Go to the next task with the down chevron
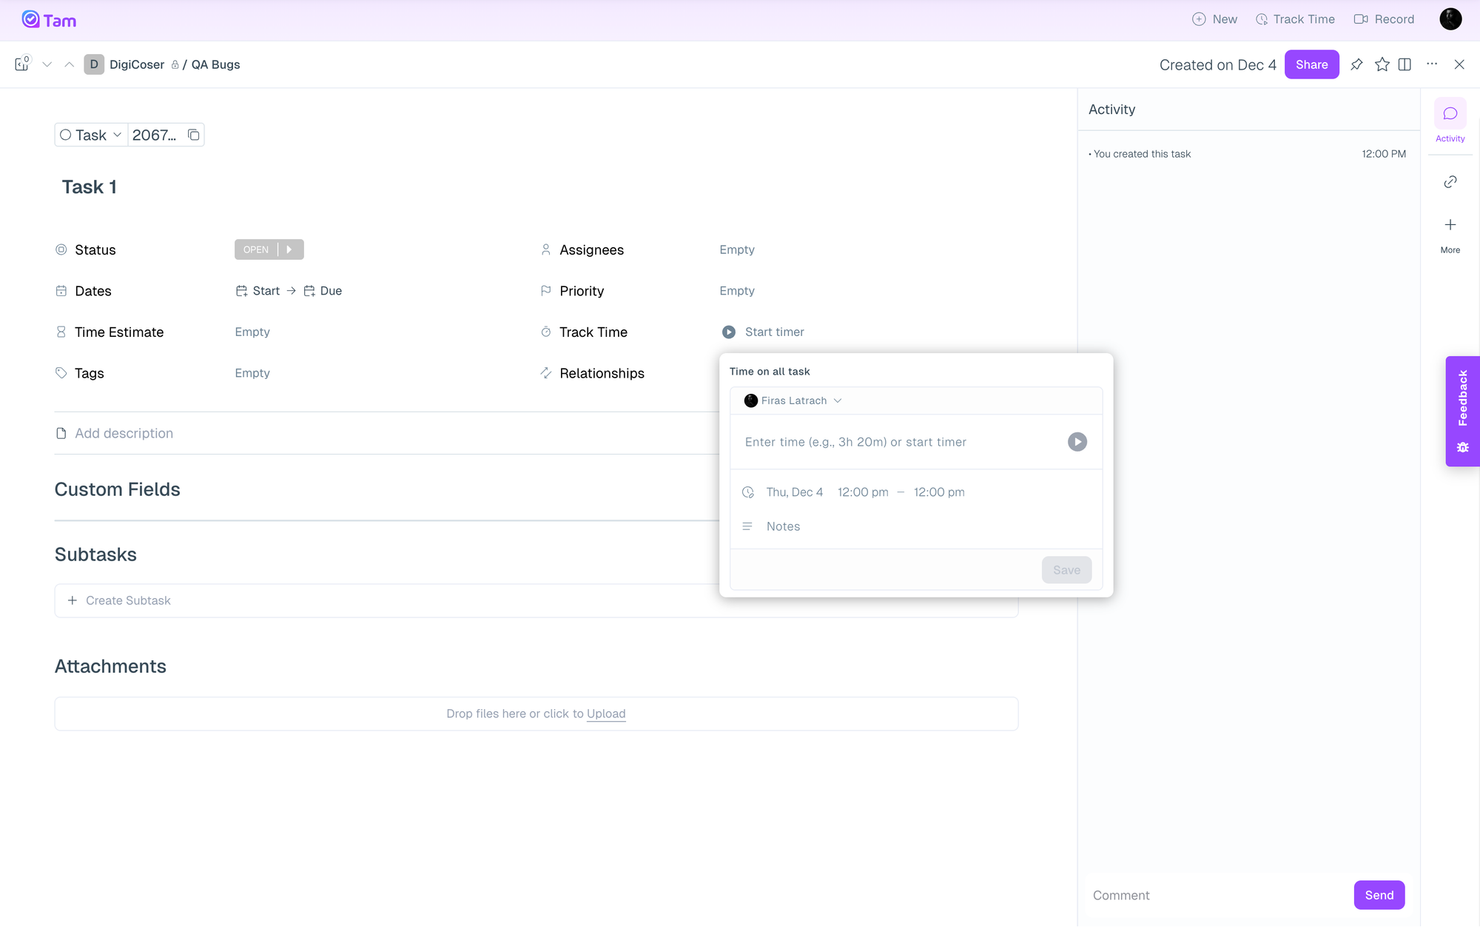The height and width of the screenshot is (929, 1480). 47,64
